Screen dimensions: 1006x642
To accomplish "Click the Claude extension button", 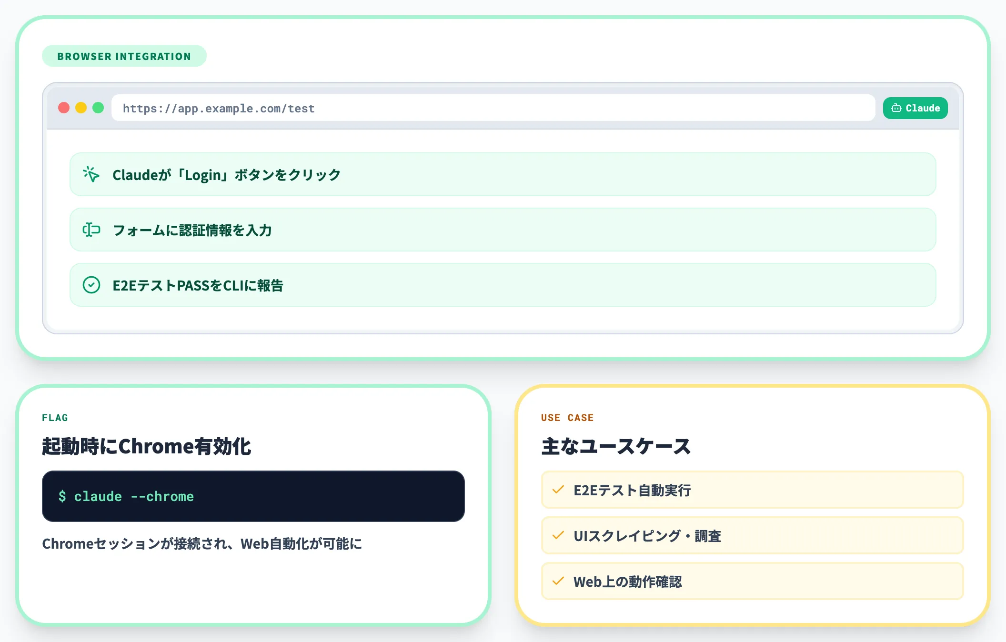I will [915, 108].
